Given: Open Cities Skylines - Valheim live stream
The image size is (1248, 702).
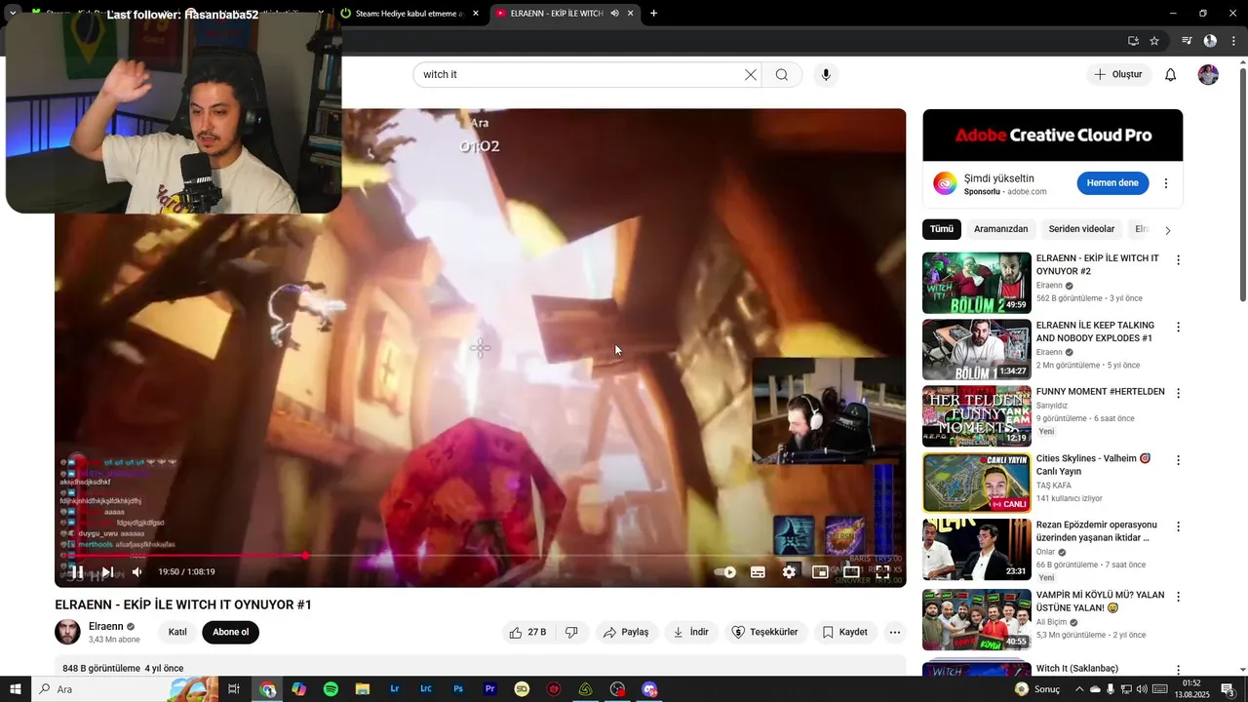Looking at the screenshot, I should 977,483.
